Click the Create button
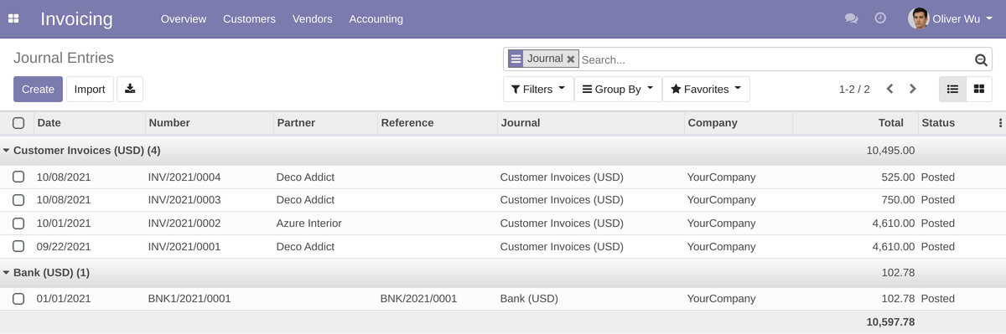Image resolution: width=1006 pixels, height=334 pixels. [38, 90]
